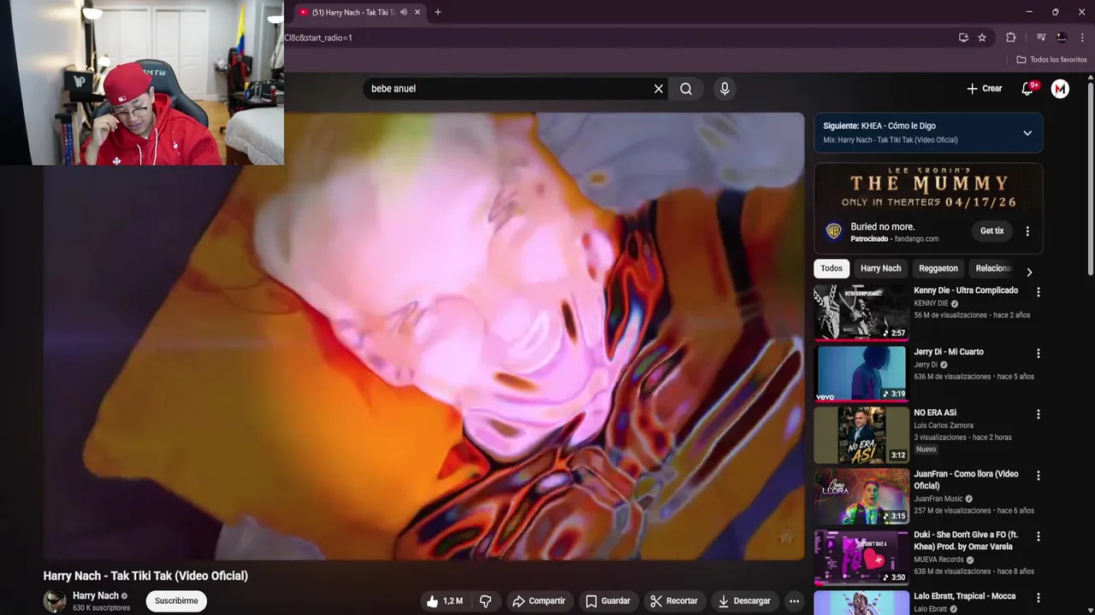Open Harry Nach channel avatar
Image resolution: width=1095 pixels, height=615 pixels.
pos(55,600)
